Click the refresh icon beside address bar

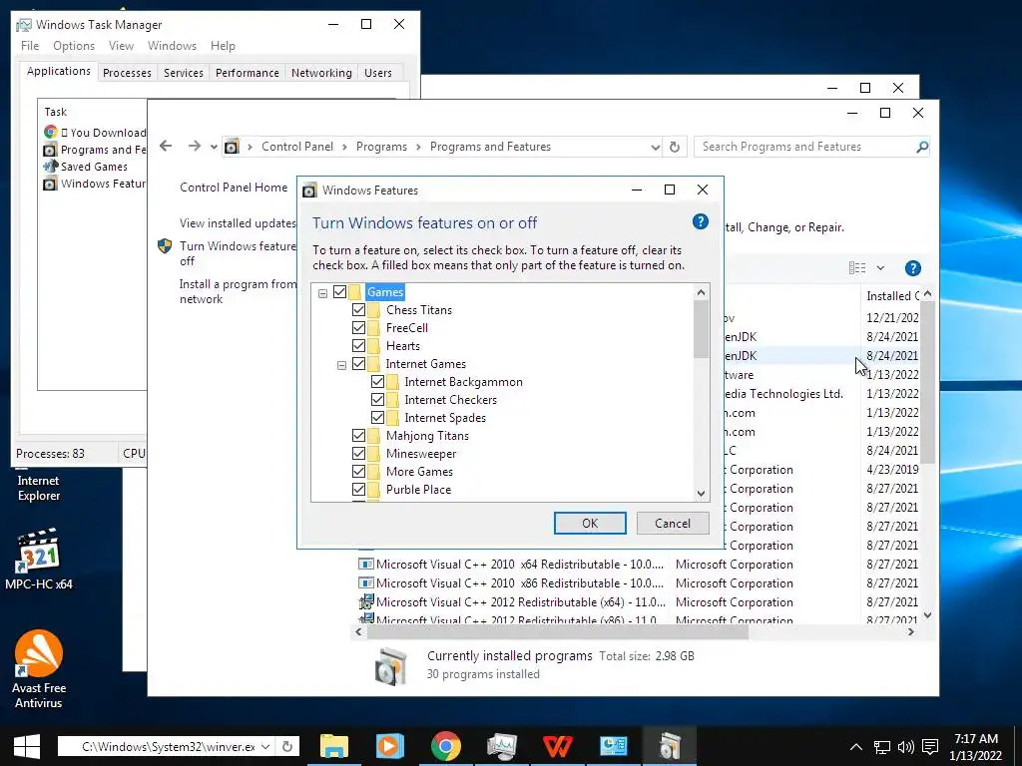point(675,148)
